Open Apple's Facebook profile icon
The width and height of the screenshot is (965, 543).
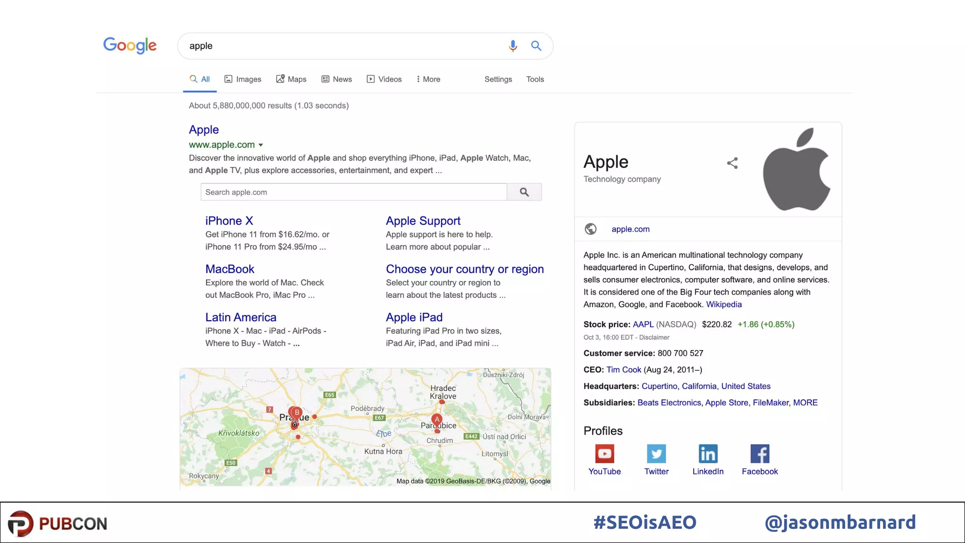760,454
